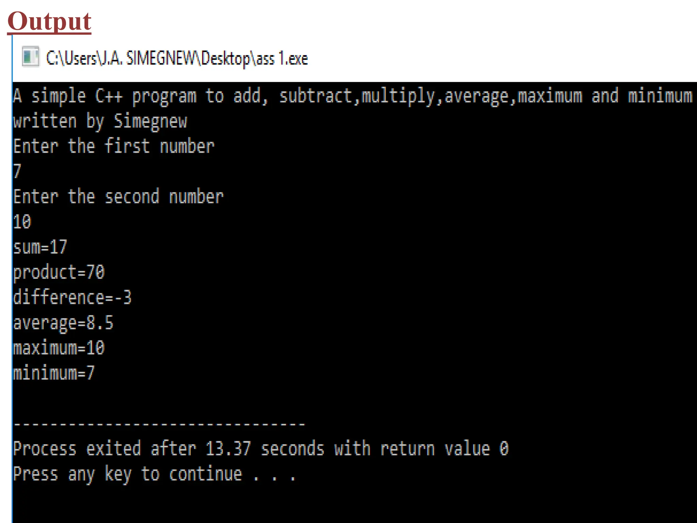Image resolution: width=697 pixels, height=523 pixels.
Task: Click the minimum=7 result line
Action: click(54, 373)
